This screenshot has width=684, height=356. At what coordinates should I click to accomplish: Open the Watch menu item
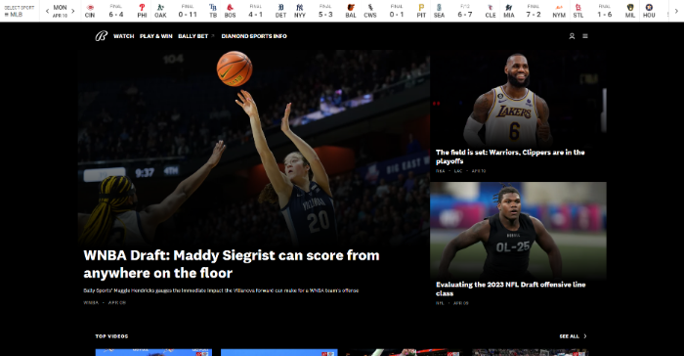click(x=123, y=36)
